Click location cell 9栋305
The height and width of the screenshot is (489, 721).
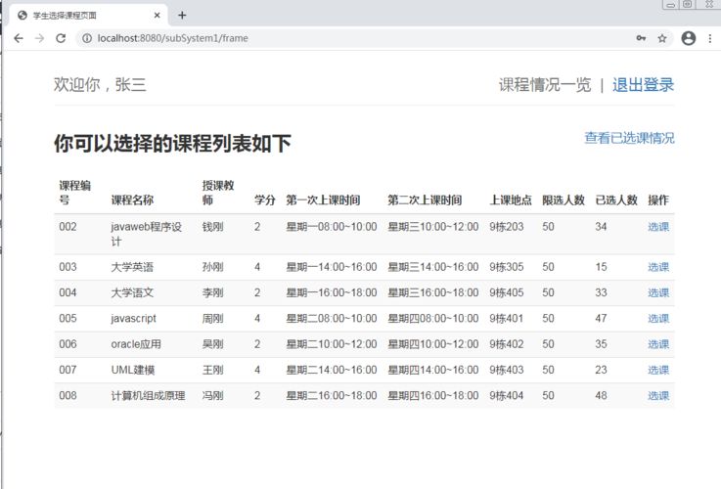tap(506, 267)
